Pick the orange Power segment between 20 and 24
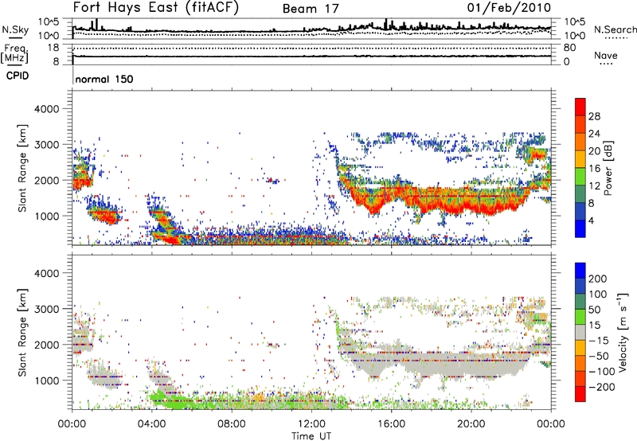637x441 pixels. (580, 142)
